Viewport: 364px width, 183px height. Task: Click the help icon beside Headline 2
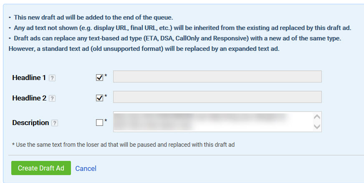click(x=52, y=98)
